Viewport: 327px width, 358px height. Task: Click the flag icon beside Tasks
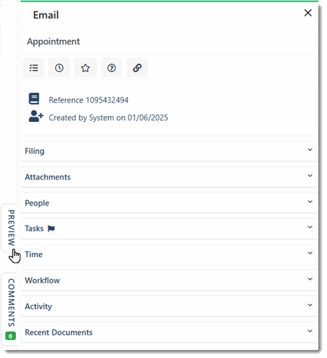click(x=51, y=229)
